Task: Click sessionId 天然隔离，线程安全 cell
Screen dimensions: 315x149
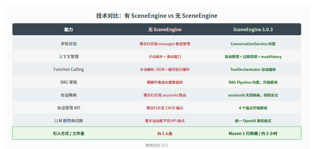Action: point(253,95)
